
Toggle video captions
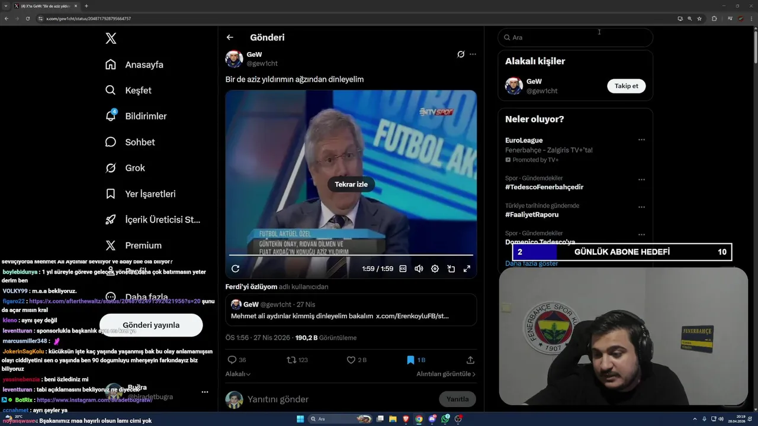pyautogui.click(x=403, y=269)
